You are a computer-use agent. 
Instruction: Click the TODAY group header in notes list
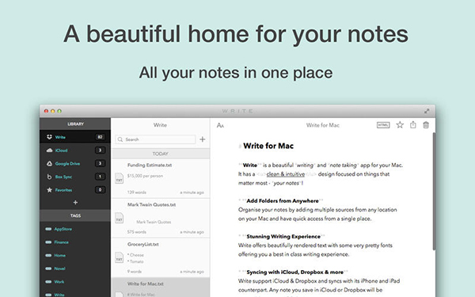click(161, 154)
